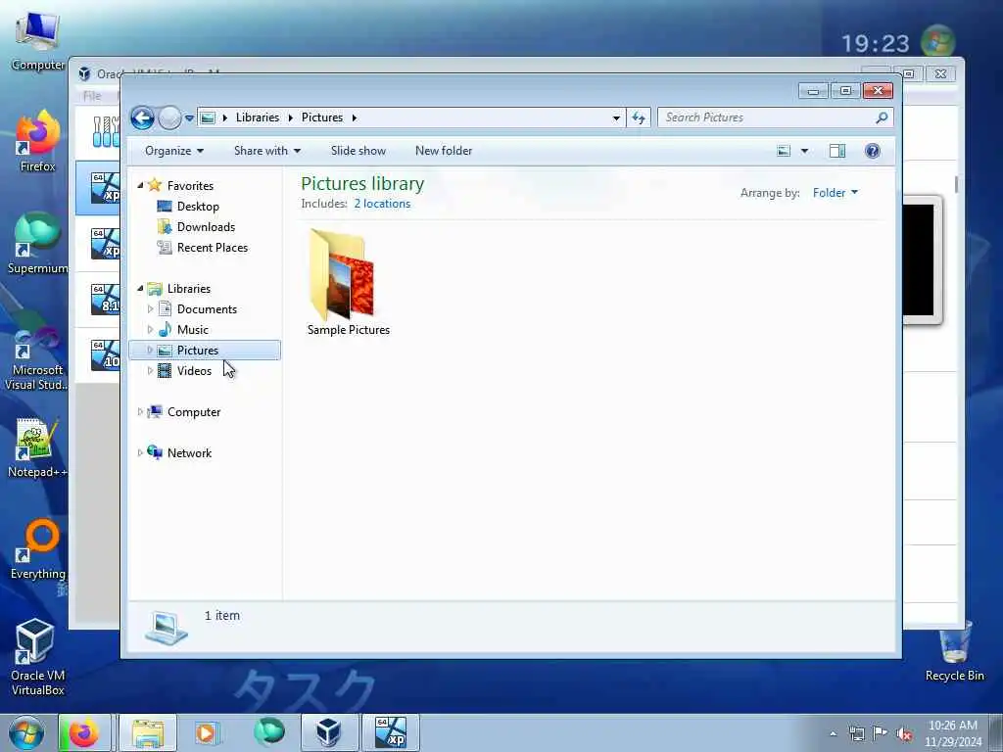The width and height of the screenshot is (1003, 752).
Task: Click the Change your view icon
Action: click(784, 151)
